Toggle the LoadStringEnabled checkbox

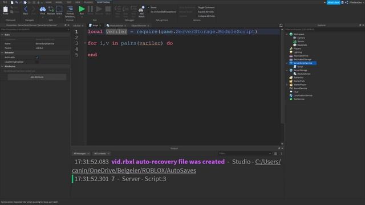tap(37, 62)
